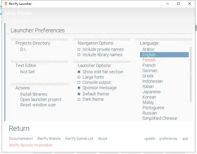Image resolution: width=197 pixels, height=154 pixels.
Task: Choose Portuguese language
Action: [153, 108]
